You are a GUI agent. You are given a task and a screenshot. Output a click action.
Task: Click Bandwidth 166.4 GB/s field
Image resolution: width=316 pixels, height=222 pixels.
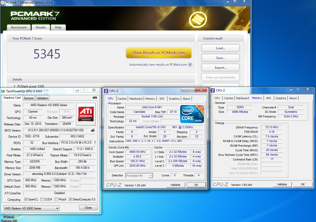click(83, 168)
